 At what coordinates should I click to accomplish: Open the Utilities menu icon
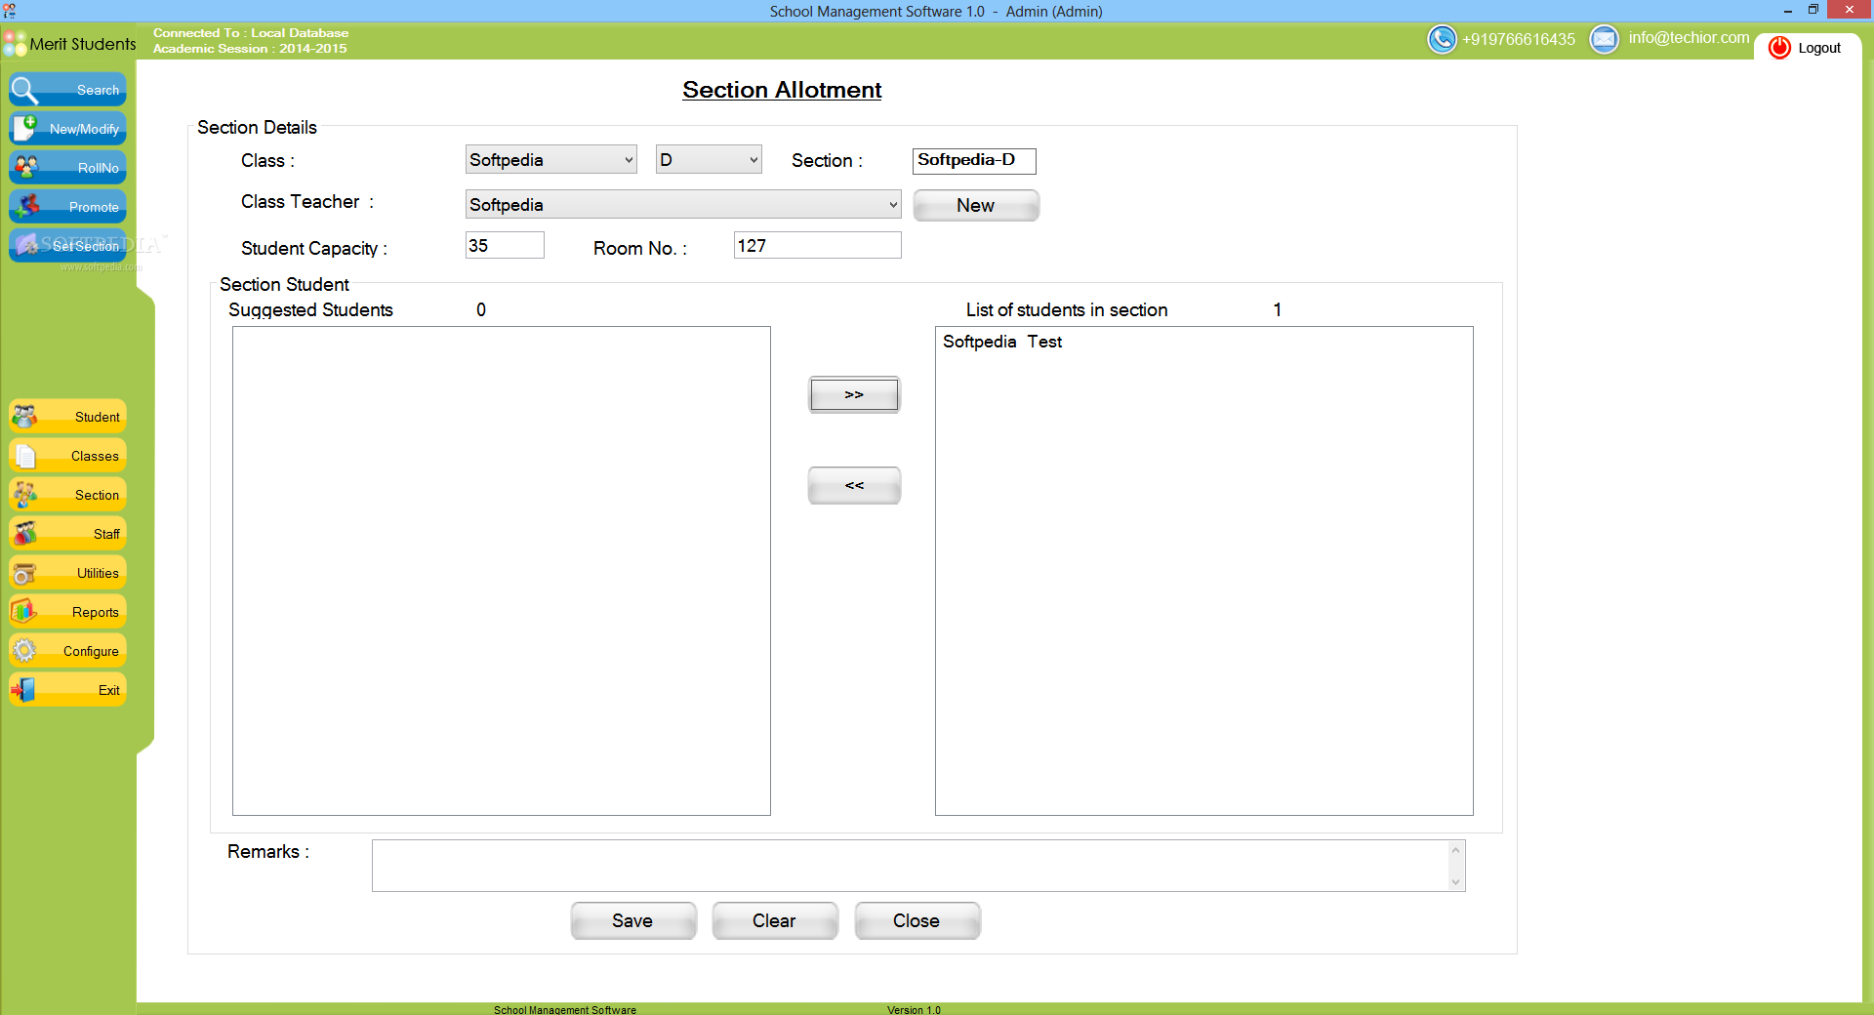click(25, 573)
